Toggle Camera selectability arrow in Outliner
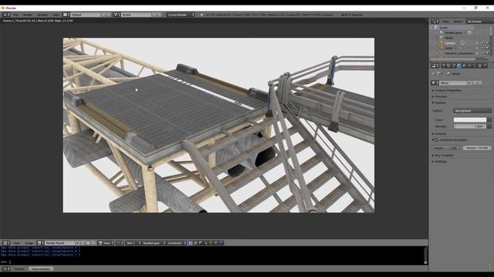494x277 pixels. coord(482,43)
